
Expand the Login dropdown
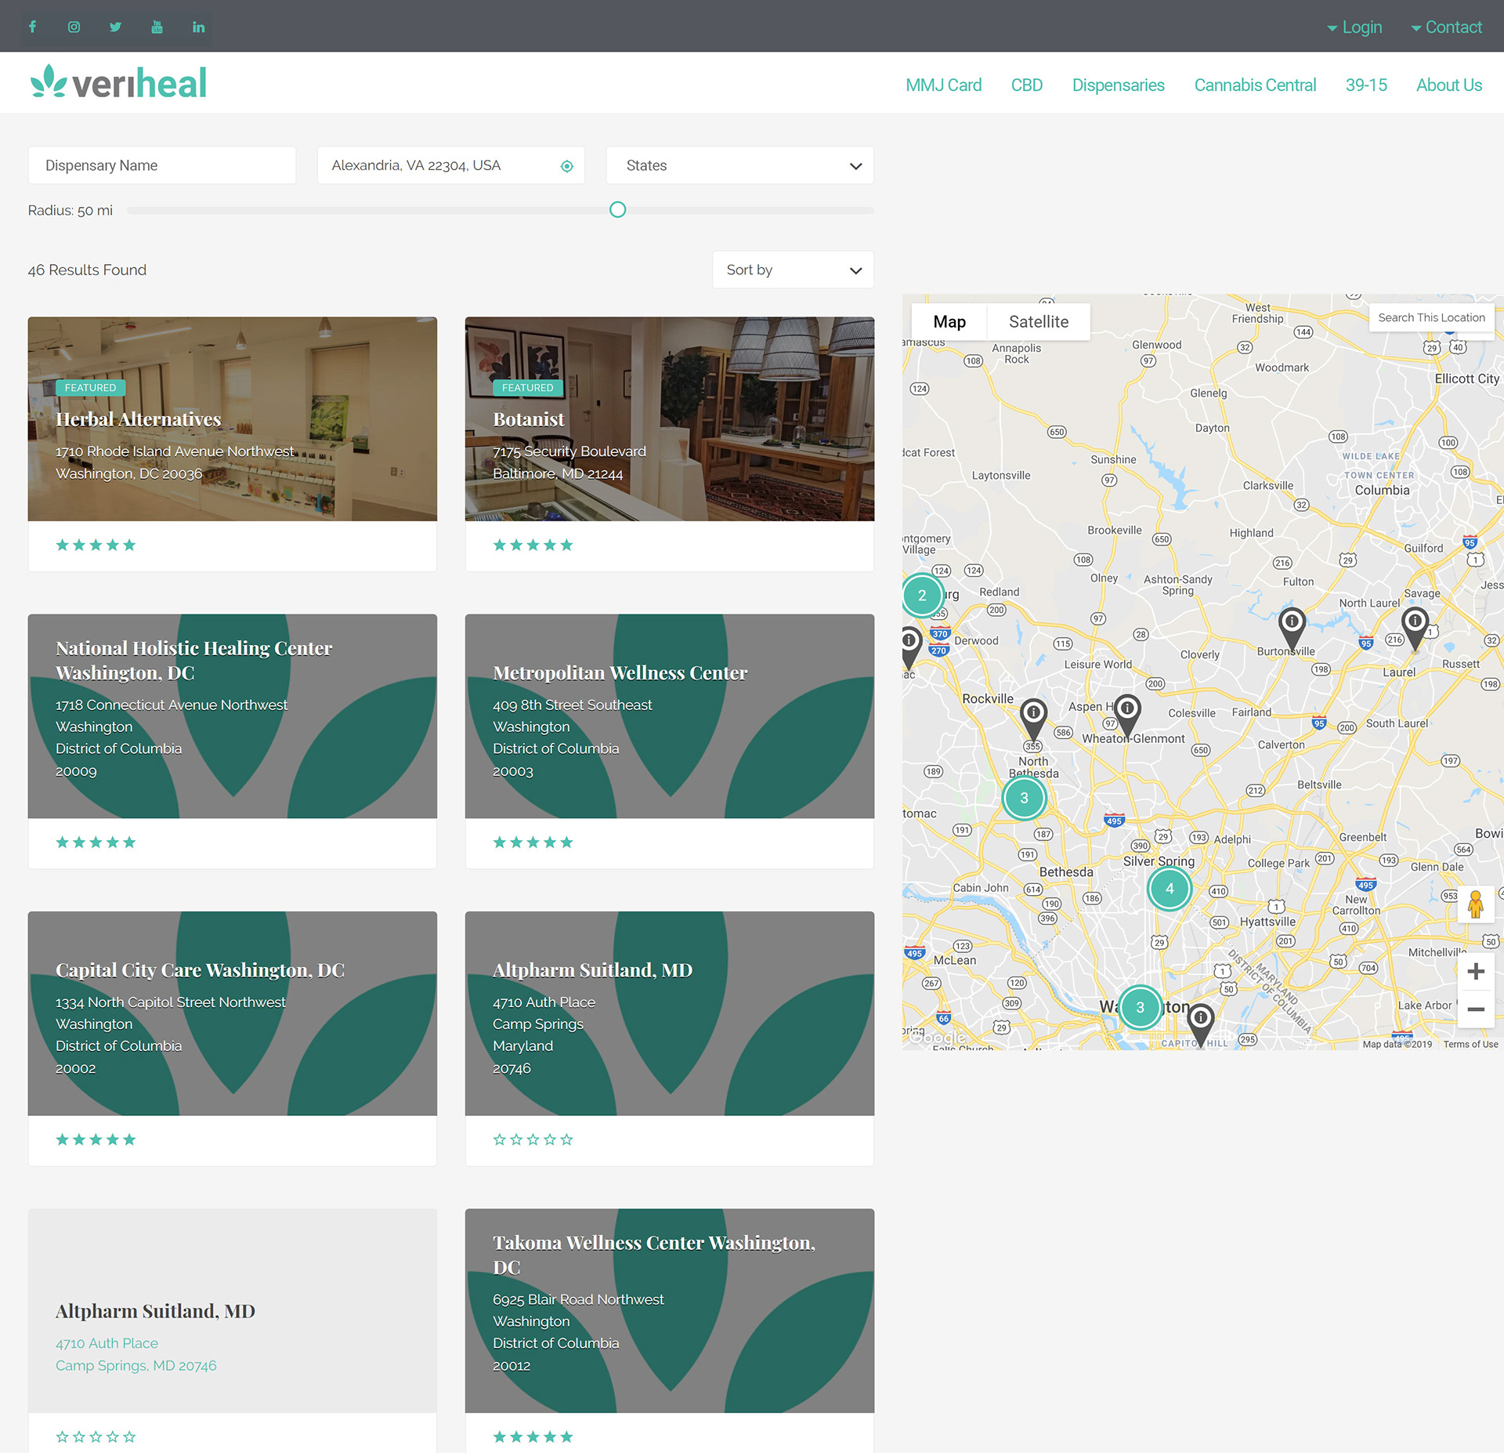1354,27
